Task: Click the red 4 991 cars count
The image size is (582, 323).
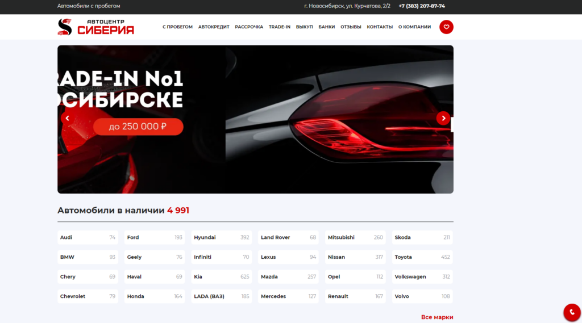Action: tap(178, 210)
